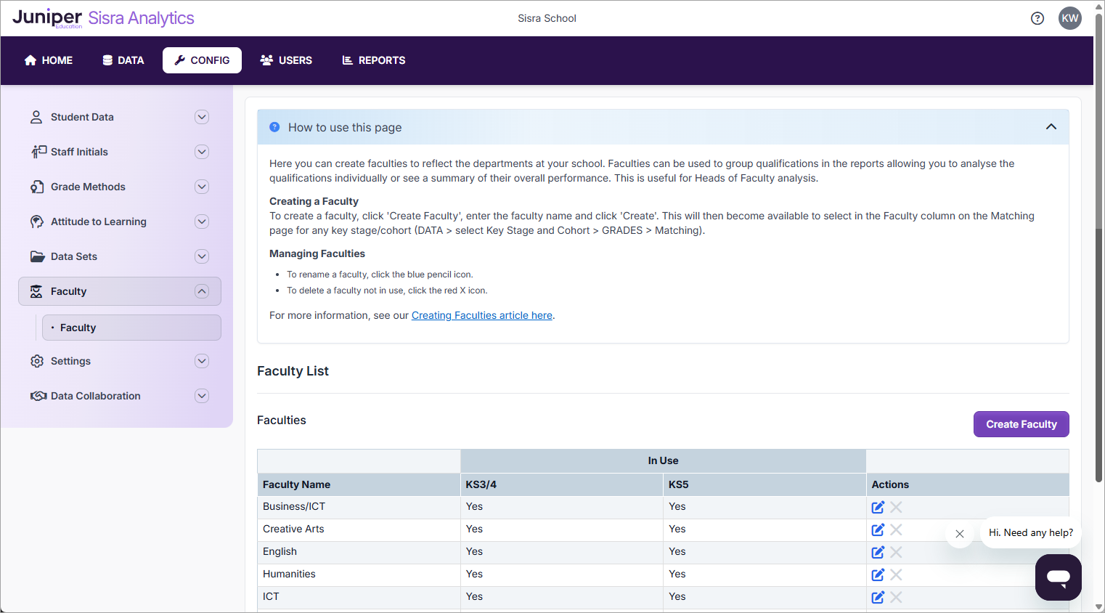Open the live chat widget button

tap(1058, 577)
